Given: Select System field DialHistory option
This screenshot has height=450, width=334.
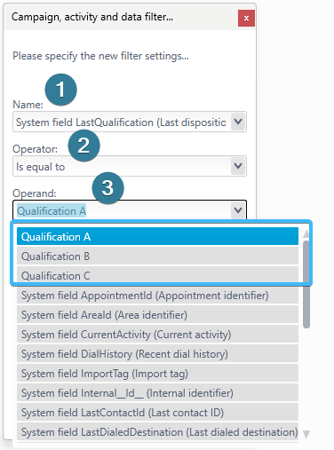Looking at the screenshot, I should 157,353.
